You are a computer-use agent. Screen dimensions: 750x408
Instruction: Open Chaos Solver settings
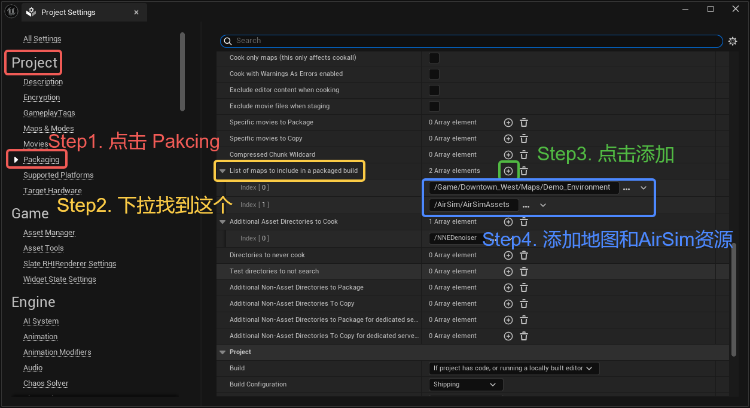click(x=46, y=383)
